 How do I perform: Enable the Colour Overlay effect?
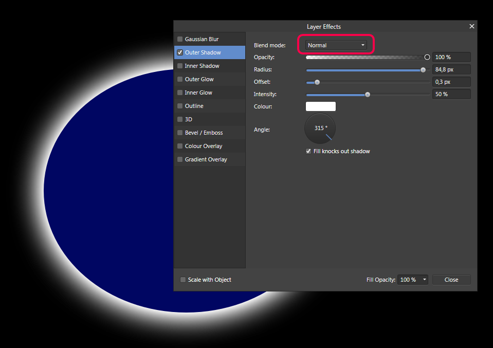[180, 145]
